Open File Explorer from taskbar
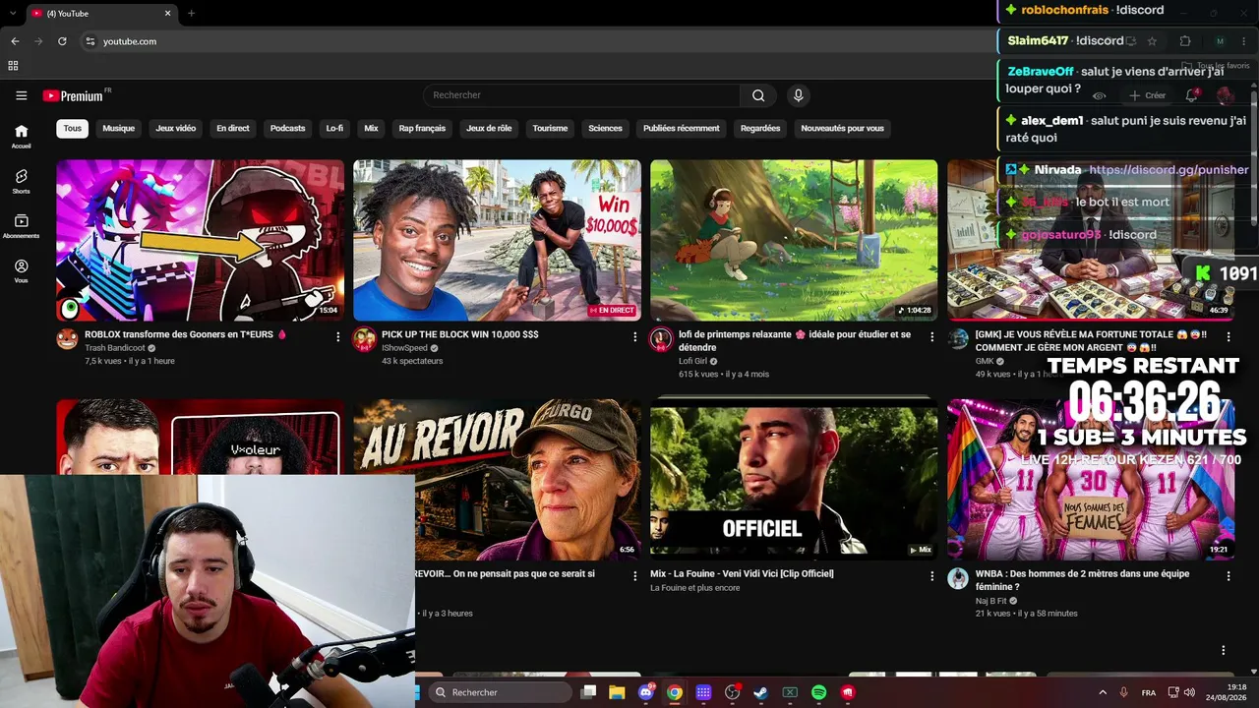Image resolution: width=1259 pixels, height=708 pixels. click(x=617, y=692)
